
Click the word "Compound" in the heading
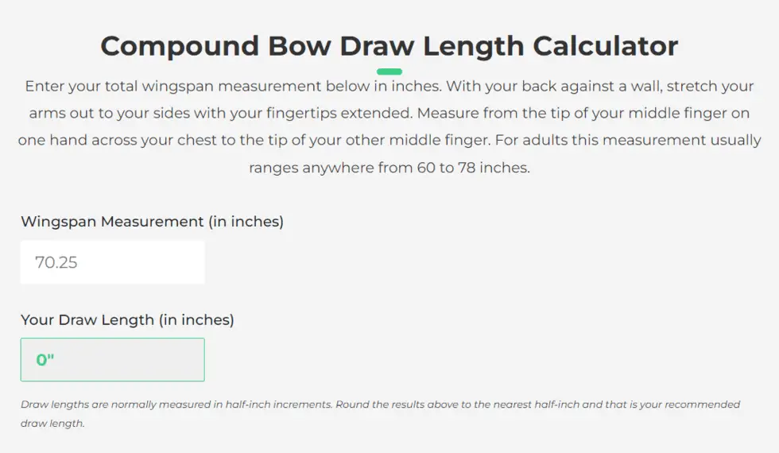180,46
